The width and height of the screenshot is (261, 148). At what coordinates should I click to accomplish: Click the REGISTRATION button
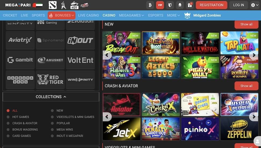coord(211,5)
